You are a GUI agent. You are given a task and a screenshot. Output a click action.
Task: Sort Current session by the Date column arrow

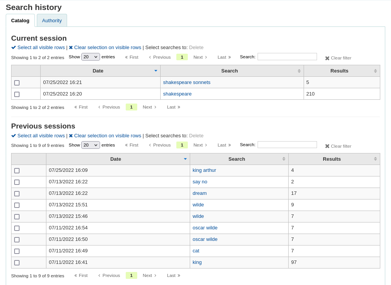point(156,71)
